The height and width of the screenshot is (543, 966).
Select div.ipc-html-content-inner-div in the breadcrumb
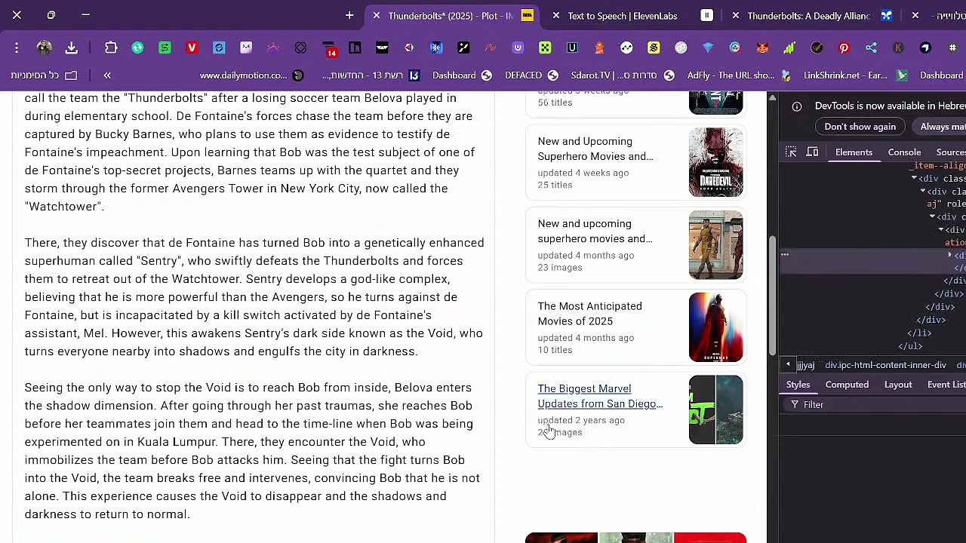coord(885,365)
